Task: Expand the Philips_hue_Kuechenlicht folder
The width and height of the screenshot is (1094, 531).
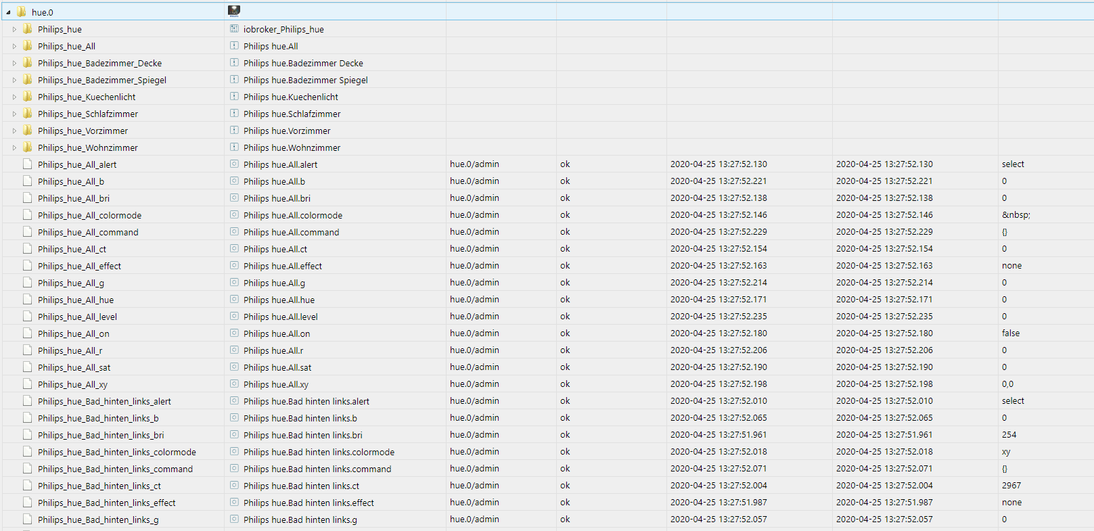Action: (14, 97)
